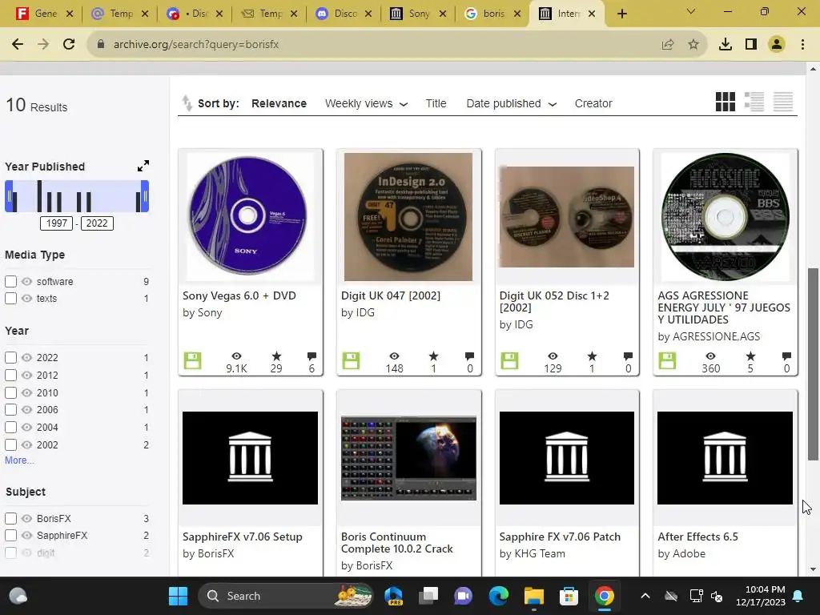Switch to compact list view
This screenshot has height=615, width=820.
coord(783,102)
